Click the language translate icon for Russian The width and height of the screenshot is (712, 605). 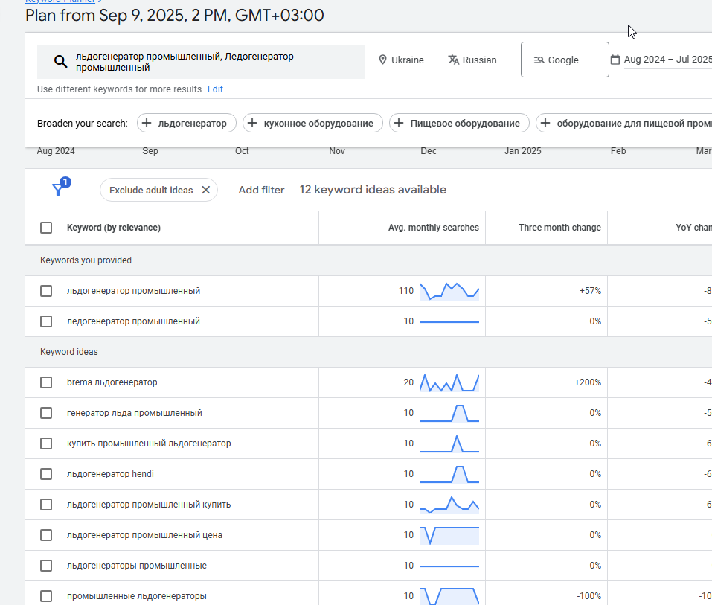453,60
